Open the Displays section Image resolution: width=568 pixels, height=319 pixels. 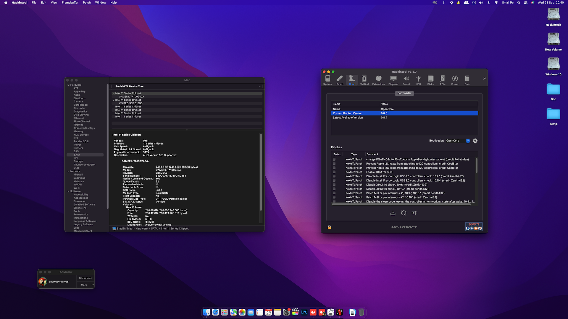[x=393, y=80]
